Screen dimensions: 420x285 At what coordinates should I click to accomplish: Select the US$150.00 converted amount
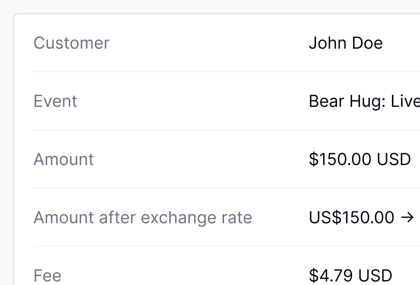point(352,217)
